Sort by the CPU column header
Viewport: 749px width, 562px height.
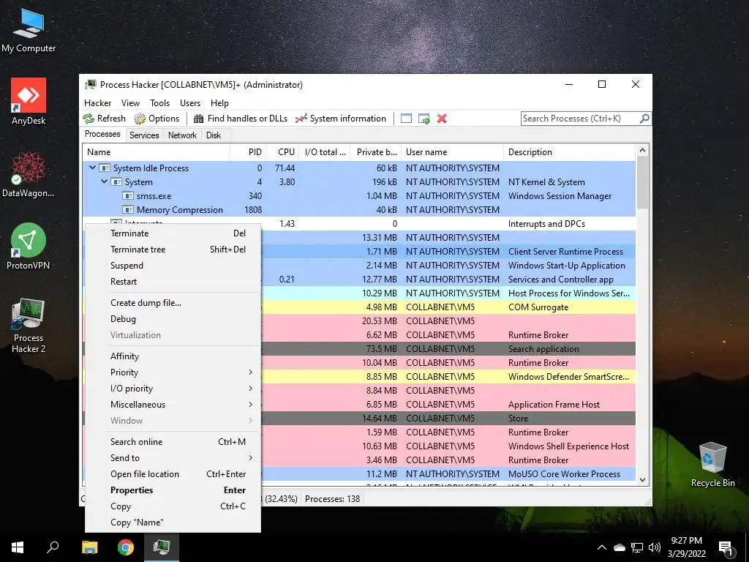tap(283, 152)
